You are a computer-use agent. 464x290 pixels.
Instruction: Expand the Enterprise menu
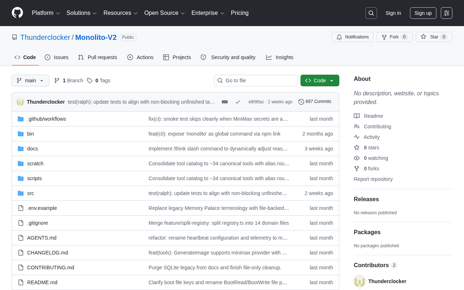point(208,13)
